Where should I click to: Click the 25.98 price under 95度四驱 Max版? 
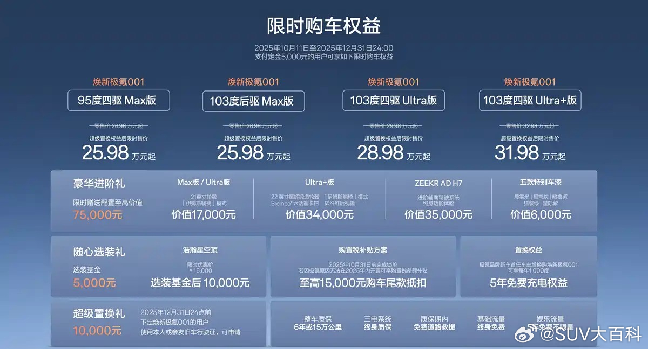[105, 153]
